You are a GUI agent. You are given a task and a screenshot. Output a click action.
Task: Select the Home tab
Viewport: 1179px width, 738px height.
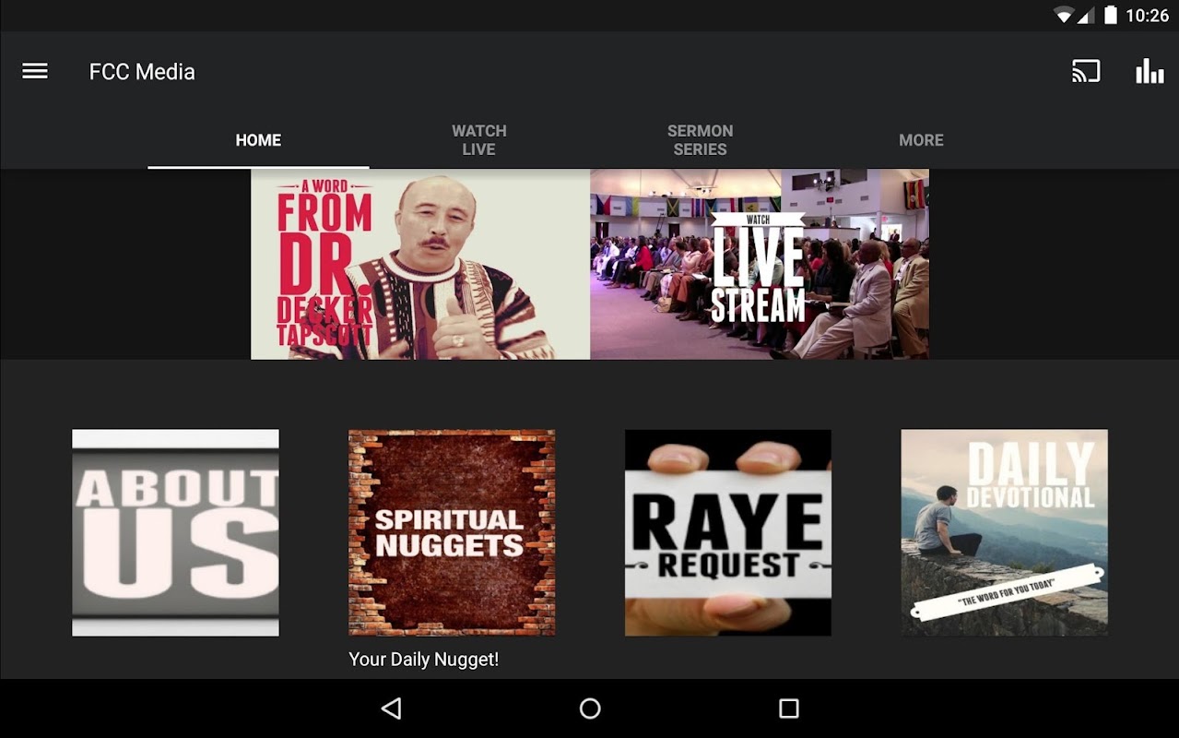pos(258,140)
